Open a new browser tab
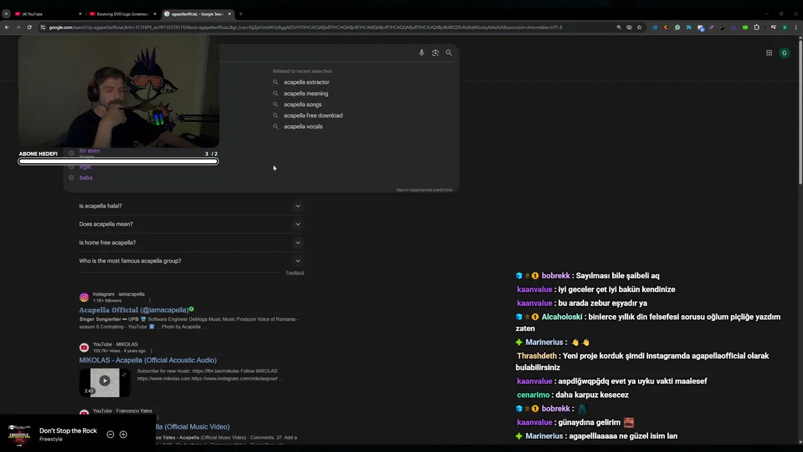Image resolution: width=803 pixels, height=452 pixels. coord(240,14)
